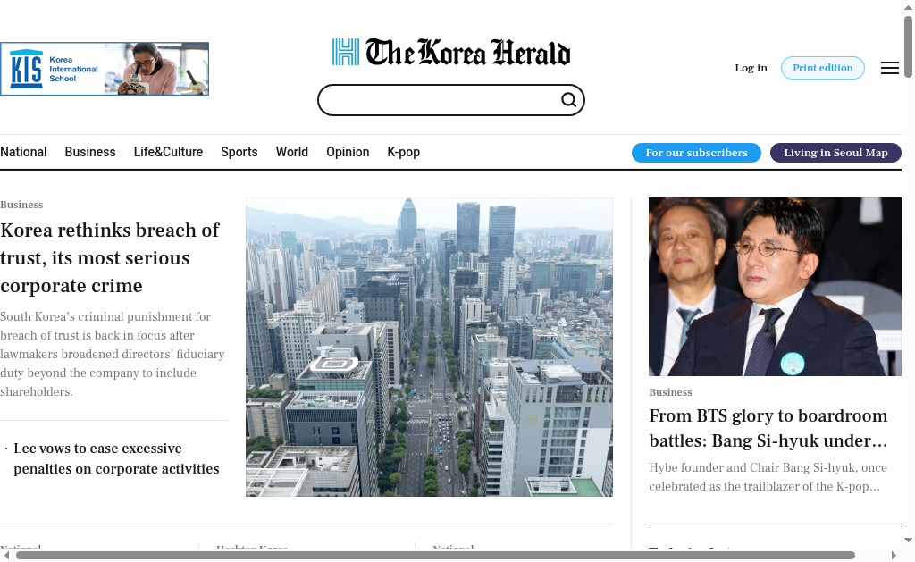The height and width of the screenshot is (562, 915).
Task: Click The Korea Herald logo
Action: pyautogui.click(x=451, y=52)
